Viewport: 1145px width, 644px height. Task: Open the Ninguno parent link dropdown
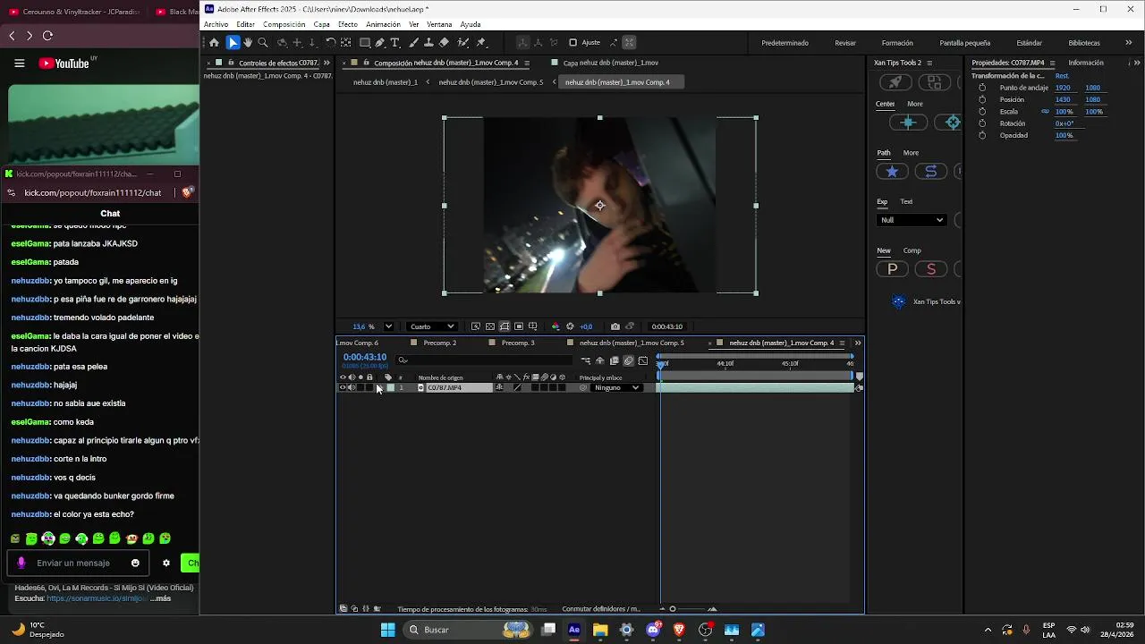coord(616,387)
